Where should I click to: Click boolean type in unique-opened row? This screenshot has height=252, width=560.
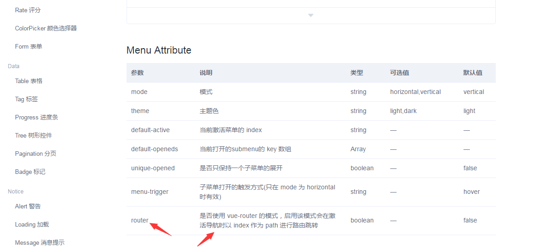(x=362, y=168)
